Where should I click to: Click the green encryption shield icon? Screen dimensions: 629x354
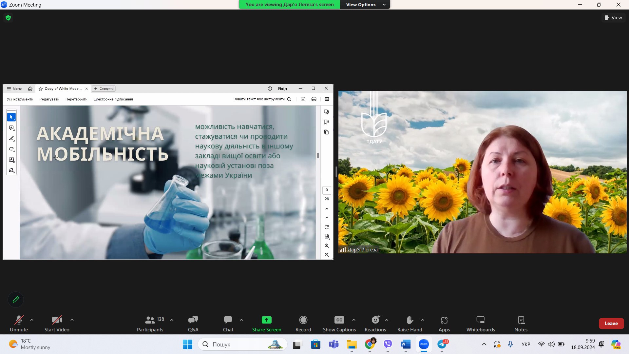(8, 18)
